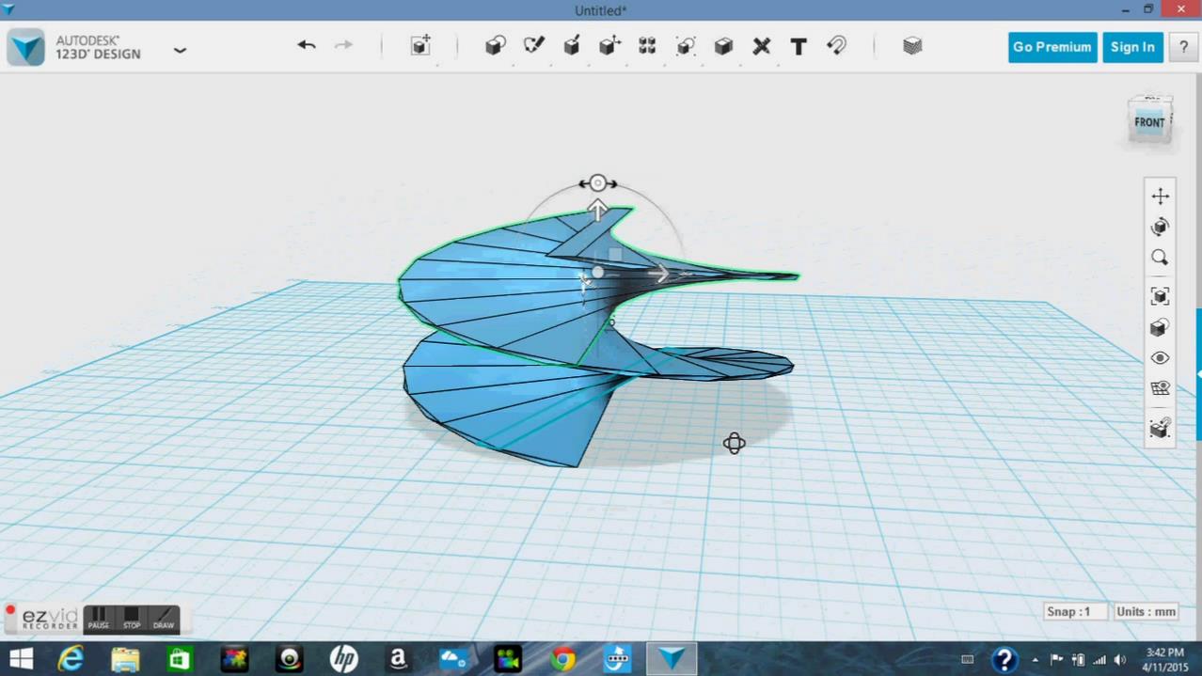The width and height of the screenshot is (1202, 676).
Task: Select the Sketch tool
Action: tap(534, 46)
